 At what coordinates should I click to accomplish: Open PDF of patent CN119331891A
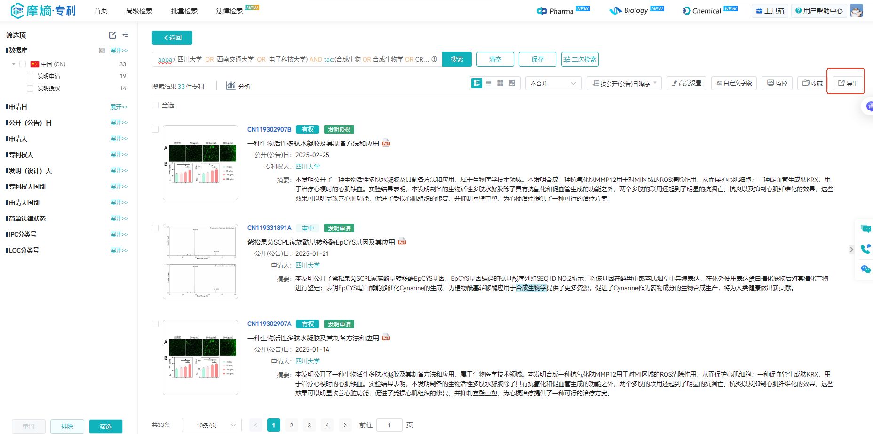point(402,242)
